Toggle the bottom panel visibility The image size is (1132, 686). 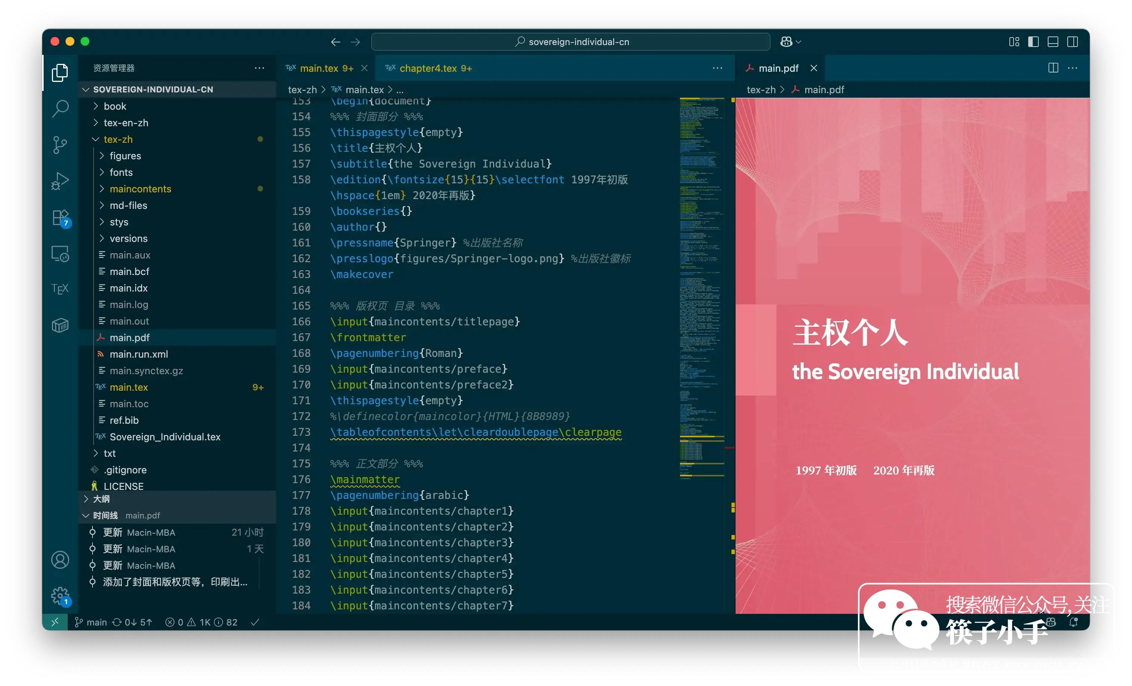click(x=1053, y=42)
